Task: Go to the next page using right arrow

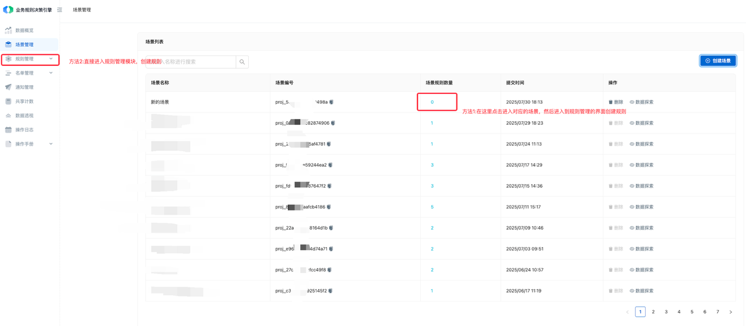Action: [731, 312]
